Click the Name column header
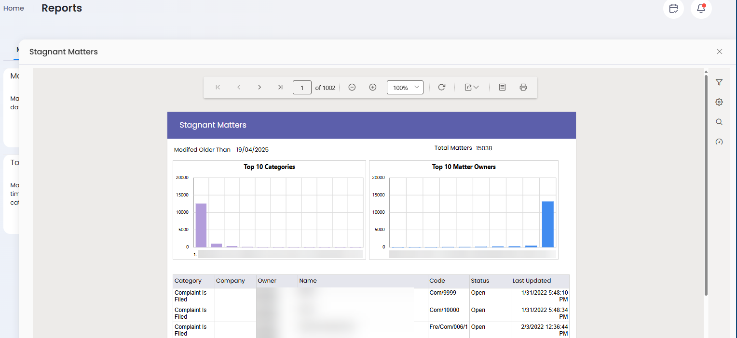The height and width of the screenshot is (338, 737). [363, 281]
